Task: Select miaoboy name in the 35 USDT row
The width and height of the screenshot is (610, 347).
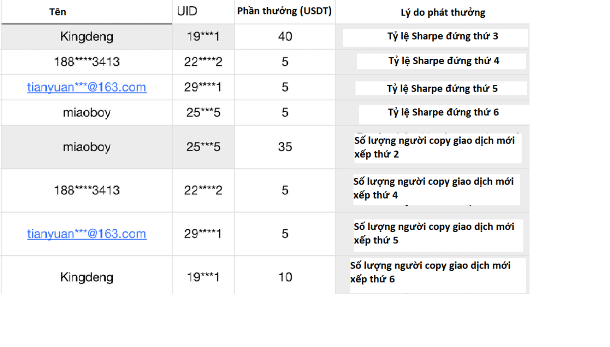Action: click(87, 147)
